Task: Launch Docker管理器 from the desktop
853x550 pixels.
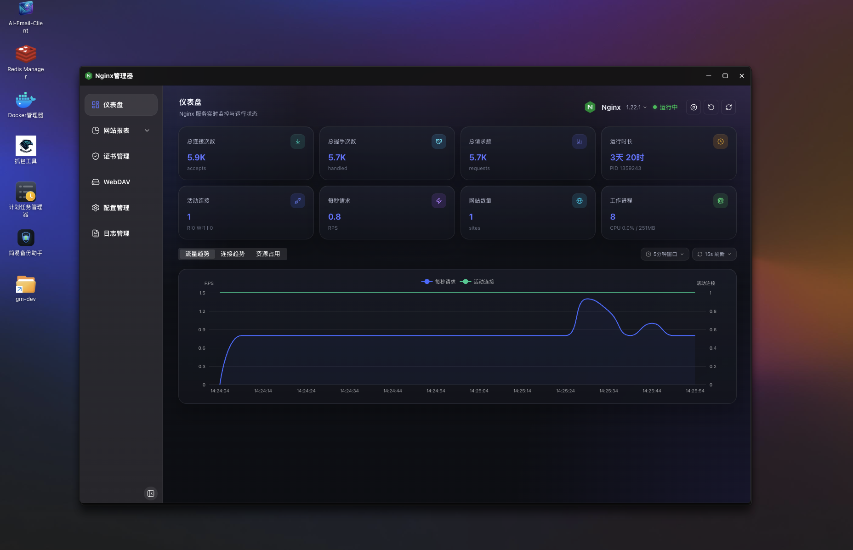Action: pyautogui.click(x=26, y=105)
